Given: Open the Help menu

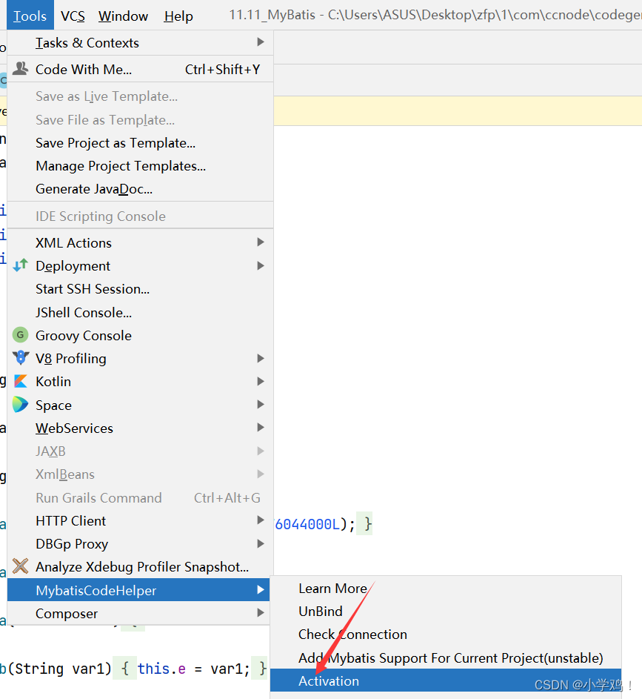Looking at the screenshot, I should [178, 16].
